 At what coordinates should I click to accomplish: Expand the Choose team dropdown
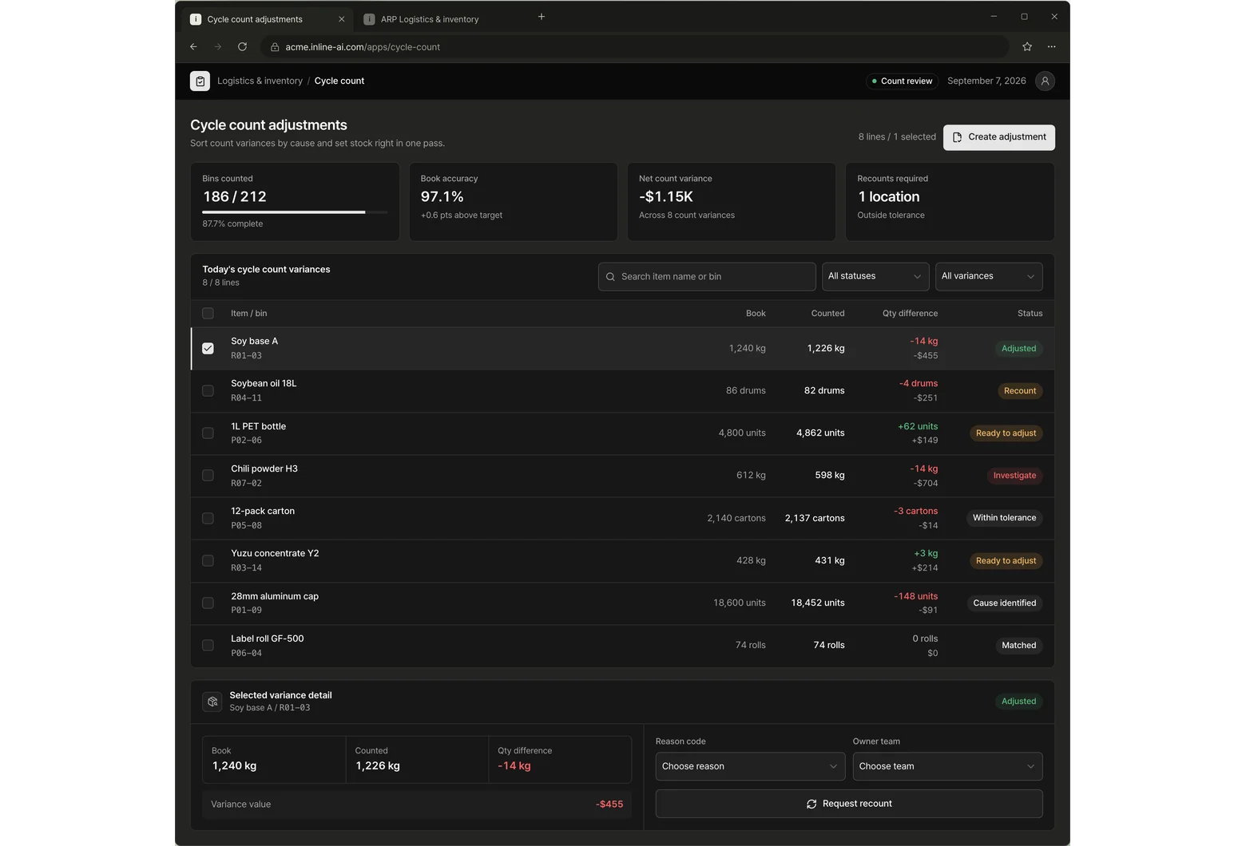(x=947, y=766)
